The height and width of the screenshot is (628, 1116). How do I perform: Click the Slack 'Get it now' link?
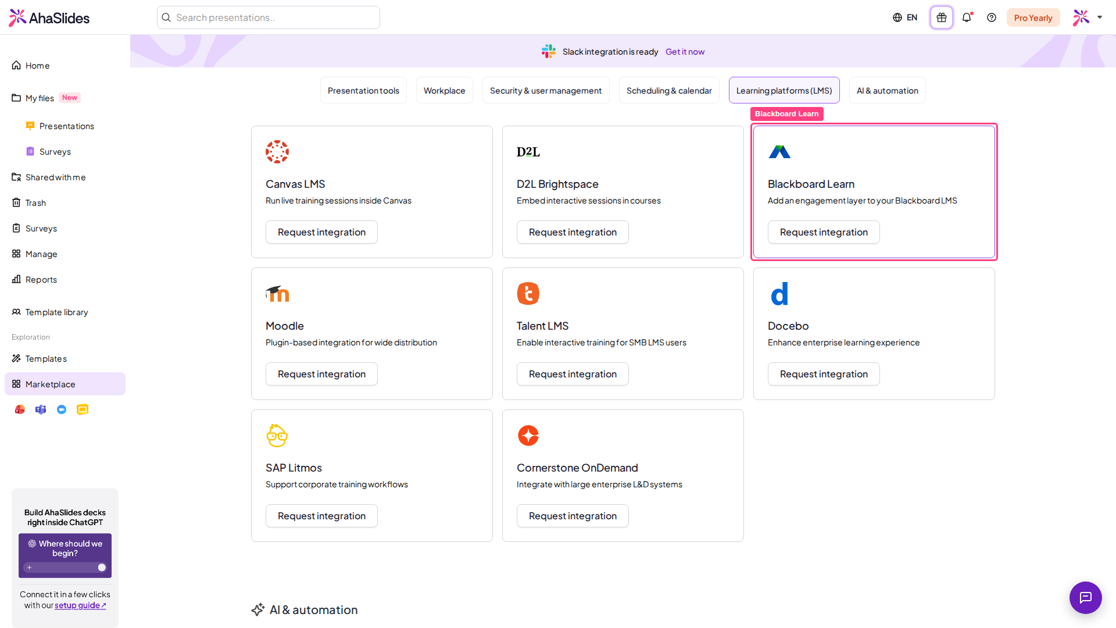pyautogui.click(x=685, y=52)
